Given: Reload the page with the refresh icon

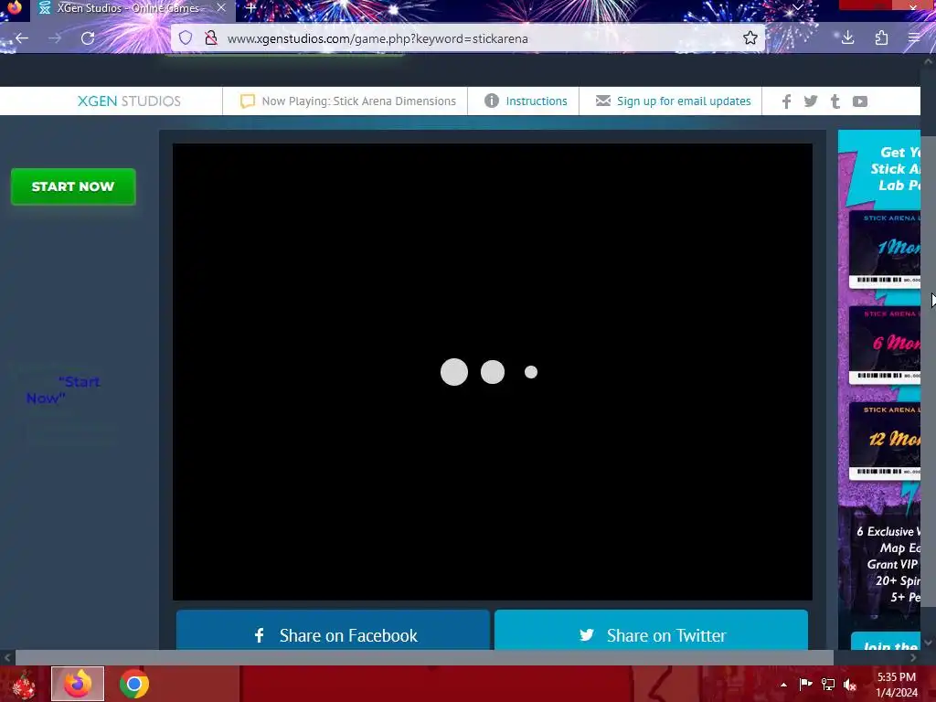Looking at the screenshot, I should point(88,38).
